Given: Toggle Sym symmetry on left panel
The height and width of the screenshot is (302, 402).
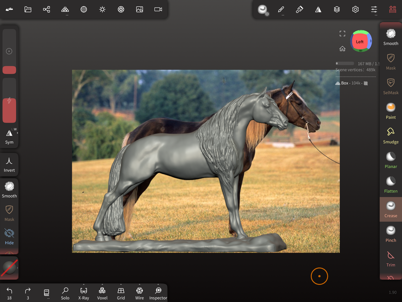Looking at the screenshot, I should [x=9, y=136].
